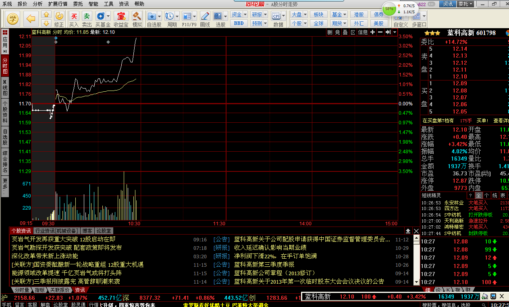Open the 扩展行情 menu
Screen dimensions: 509x307
(58, 4)
